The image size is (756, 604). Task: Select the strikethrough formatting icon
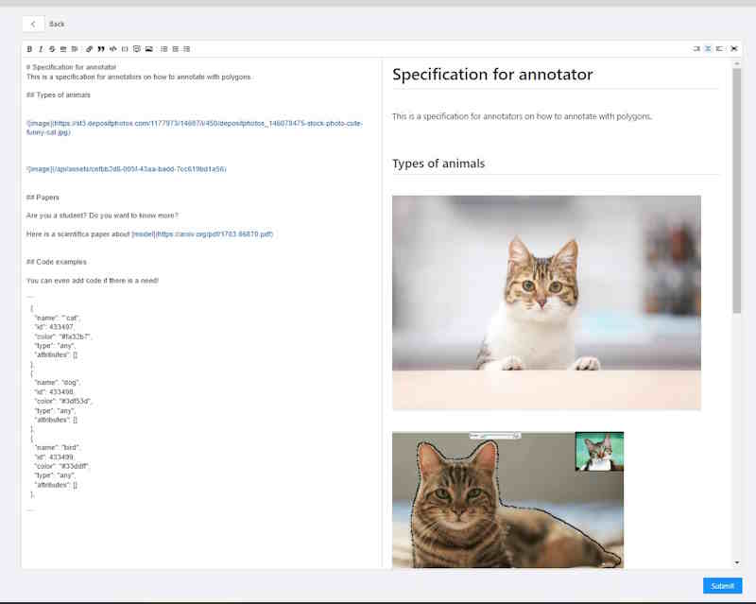[53, 48]
